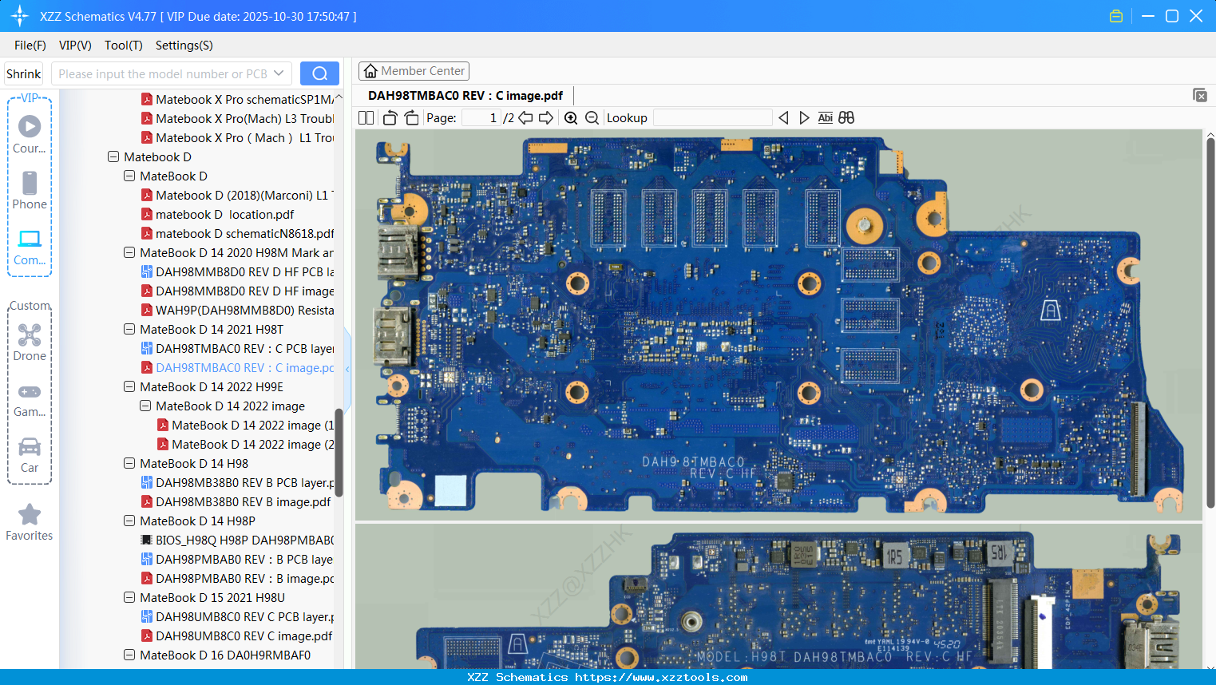Open the Member Center

414,71
